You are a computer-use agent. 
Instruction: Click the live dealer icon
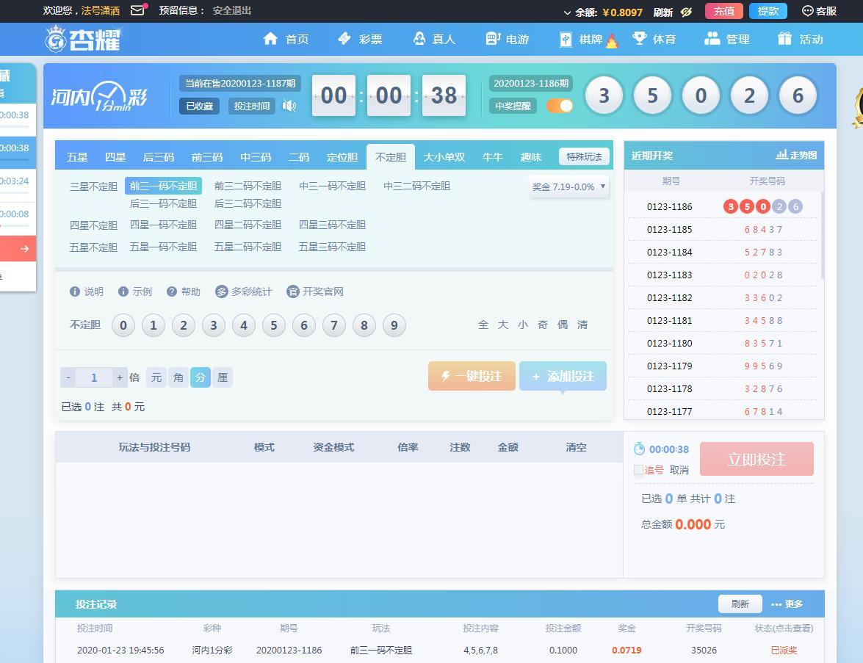[x=419, y=38]
